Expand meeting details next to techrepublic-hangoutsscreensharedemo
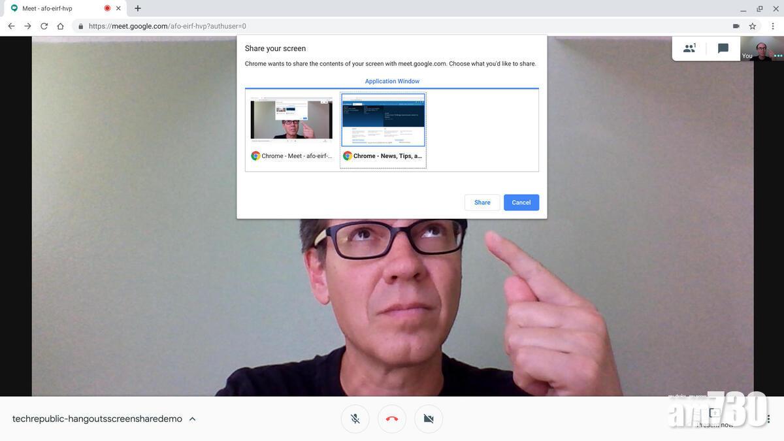This screenshot has width=784, height=441. [x=192, y=419]
